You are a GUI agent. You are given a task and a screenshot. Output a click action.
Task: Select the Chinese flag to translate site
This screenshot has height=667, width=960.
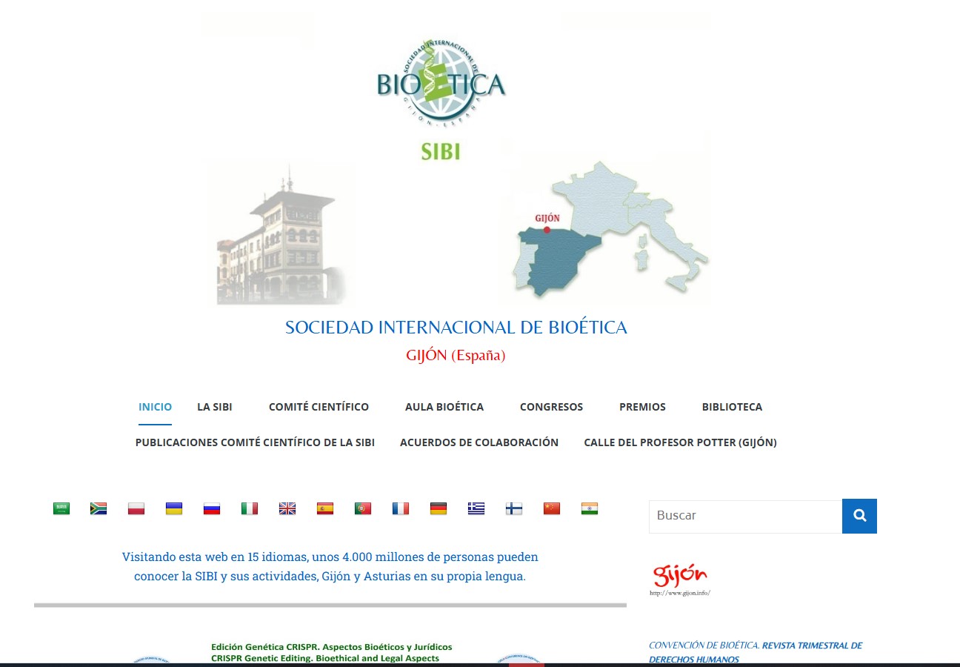coord(551,508)
